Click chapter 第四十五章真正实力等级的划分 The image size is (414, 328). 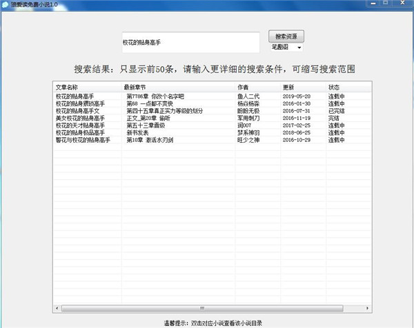point(164,111)
